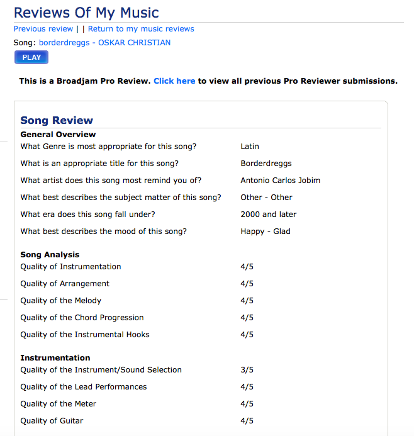Click the Quality of the Melody label
The width and height of the screenshot is (414, 436).
click(x=61, y=301)
